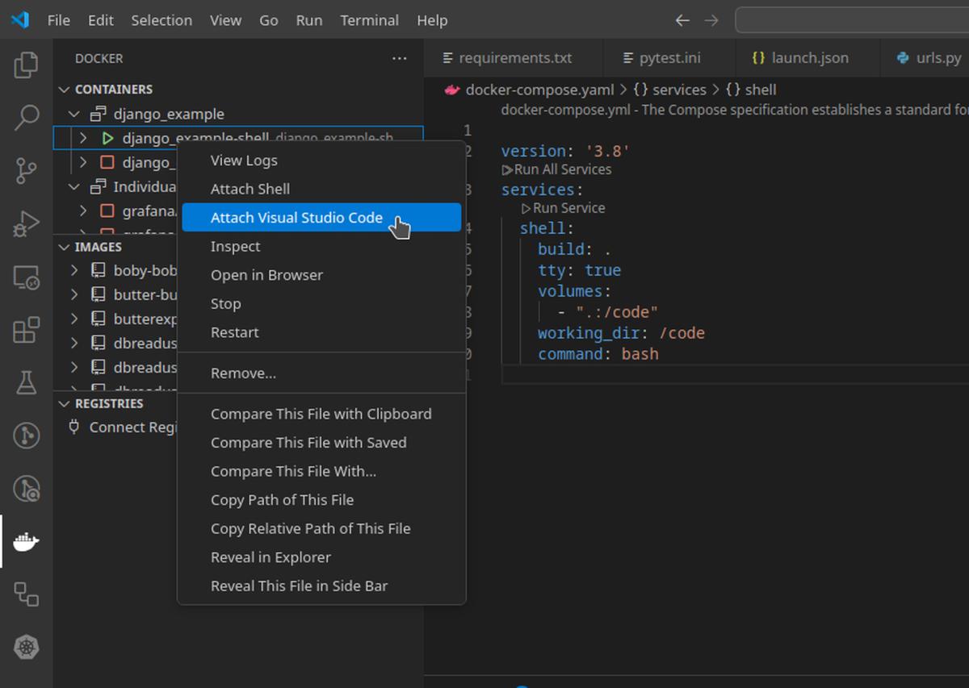Open the Search view in the activity bar
The height and width of the screenshot is (688, 969).
27,118
